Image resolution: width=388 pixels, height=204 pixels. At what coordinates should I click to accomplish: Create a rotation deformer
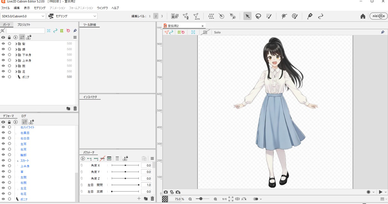click(x=222, y=16)
